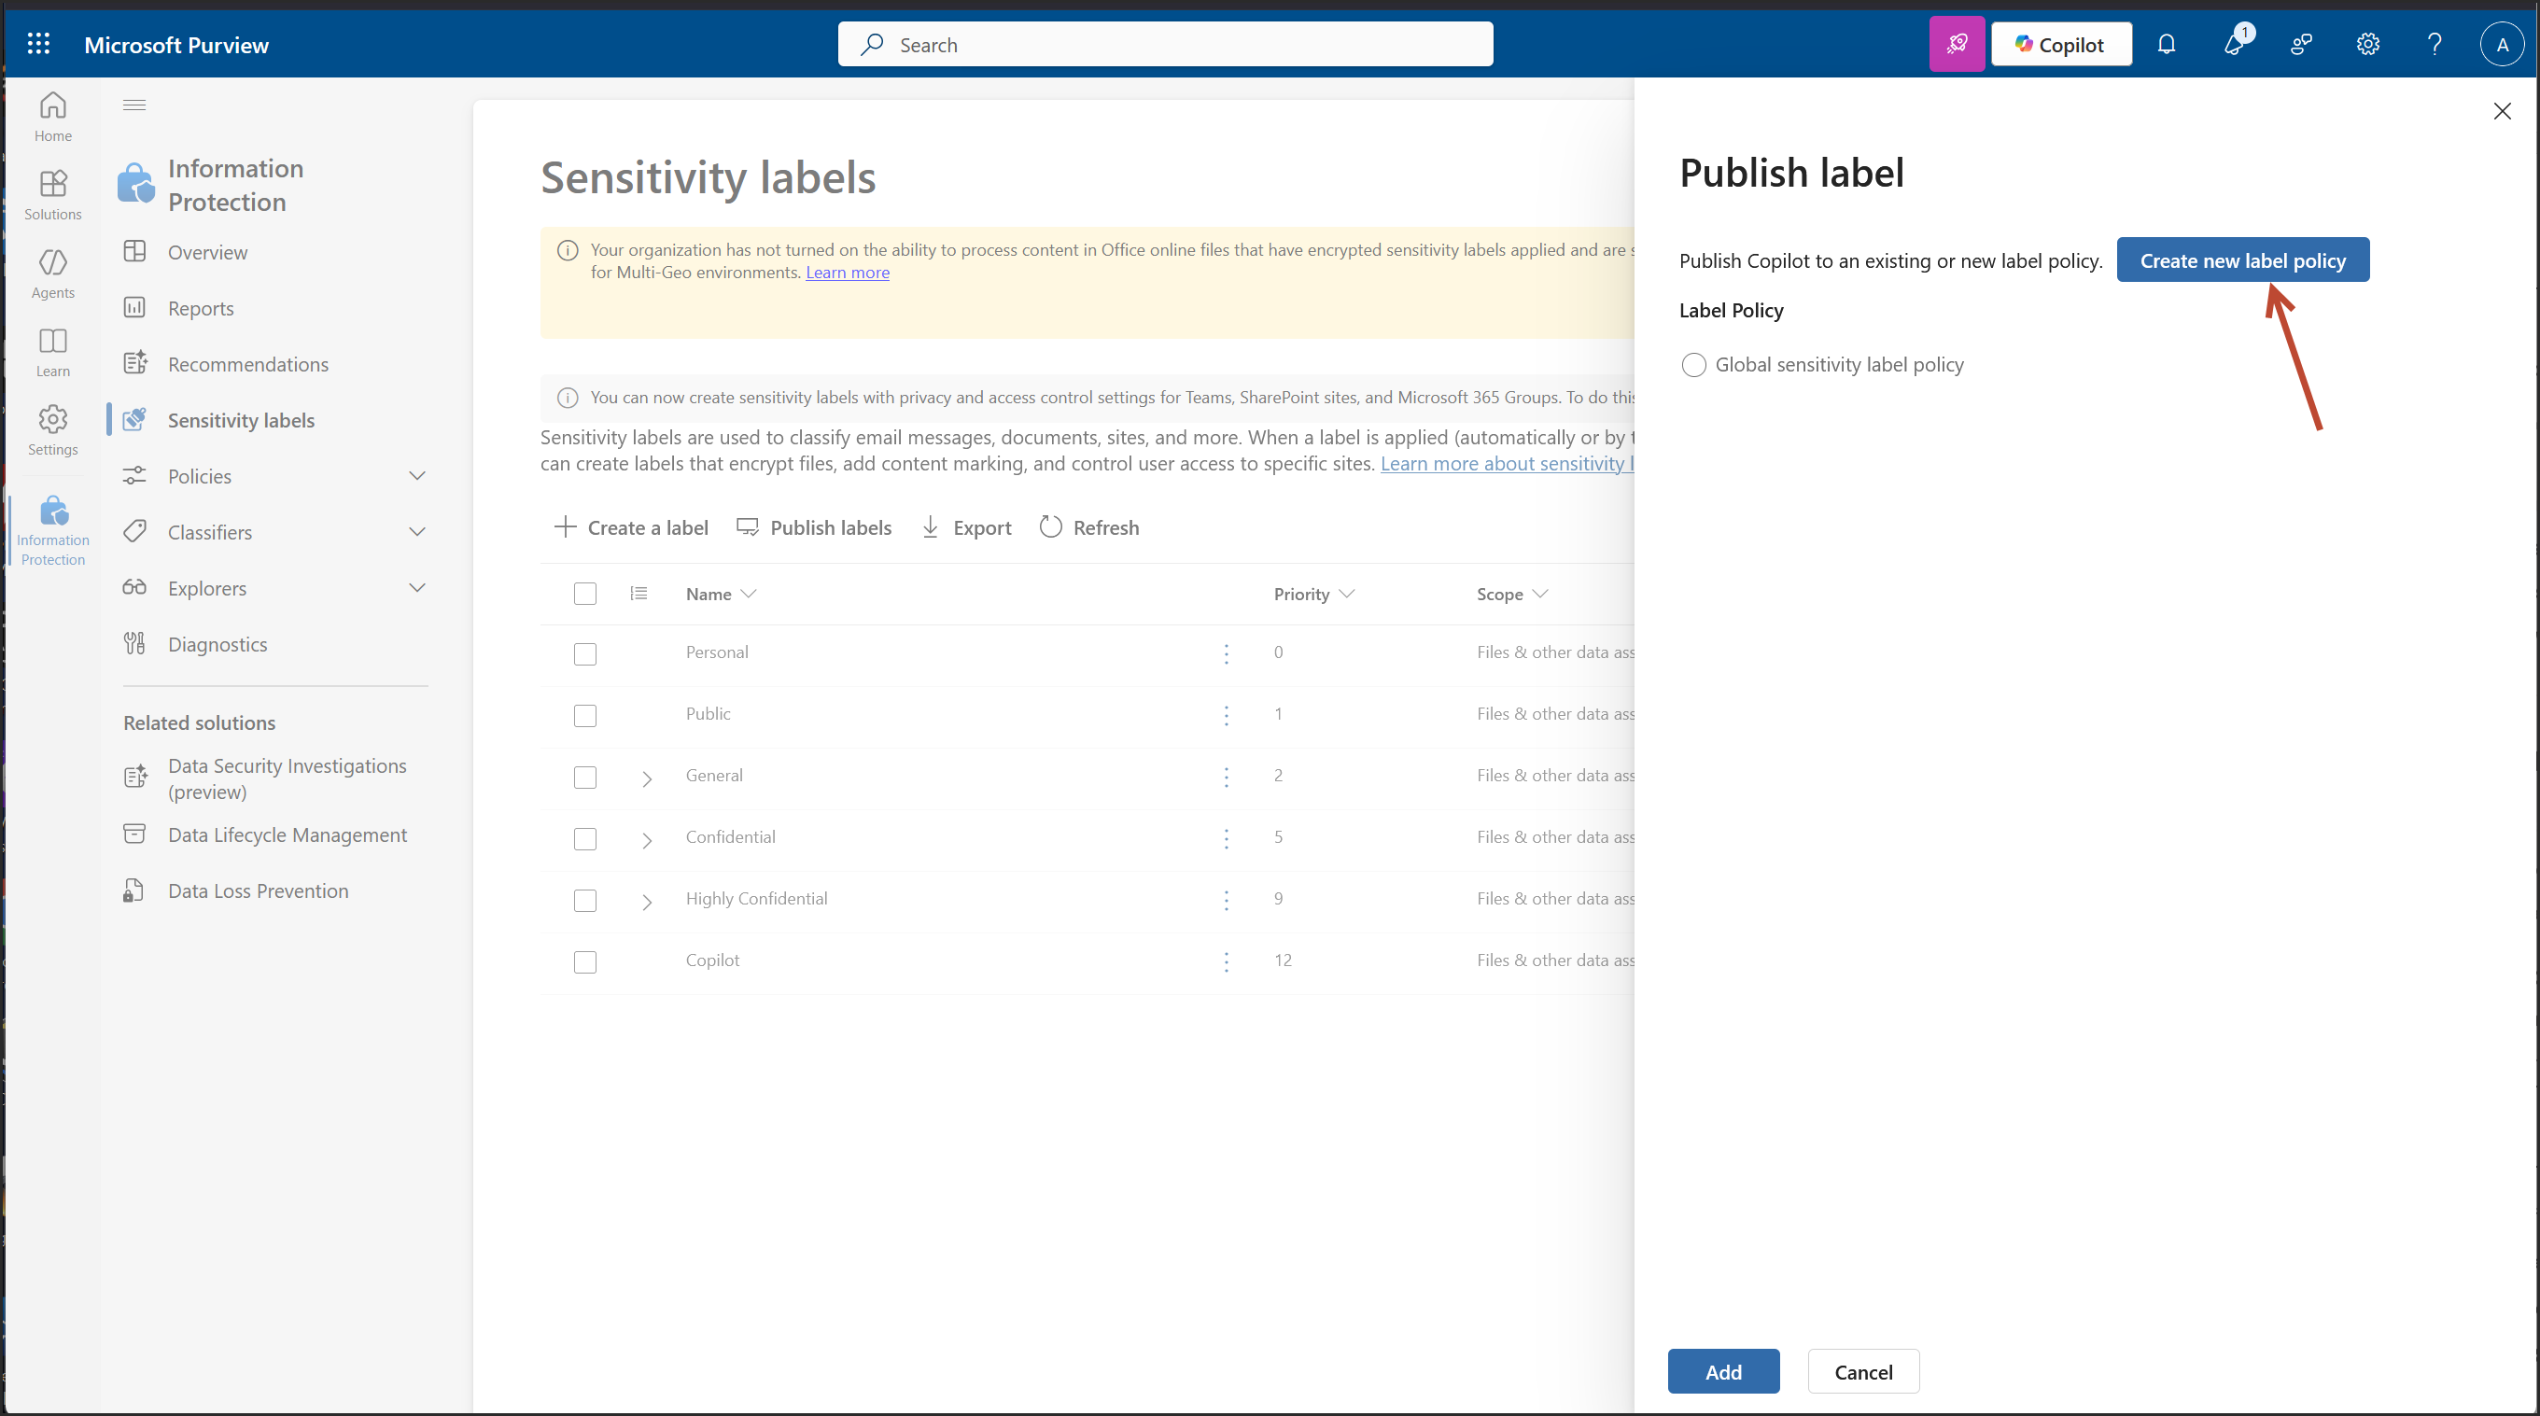
Task: Click Create new label policy button
Action: coord(2242,260)
